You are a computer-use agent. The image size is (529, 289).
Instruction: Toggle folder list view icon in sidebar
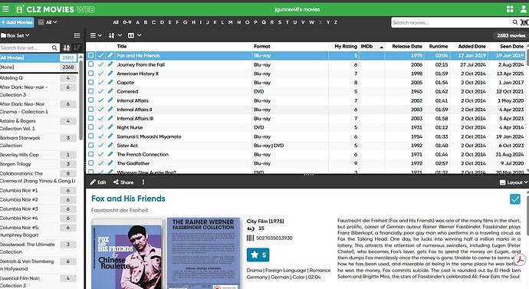(x=77, y=35)
